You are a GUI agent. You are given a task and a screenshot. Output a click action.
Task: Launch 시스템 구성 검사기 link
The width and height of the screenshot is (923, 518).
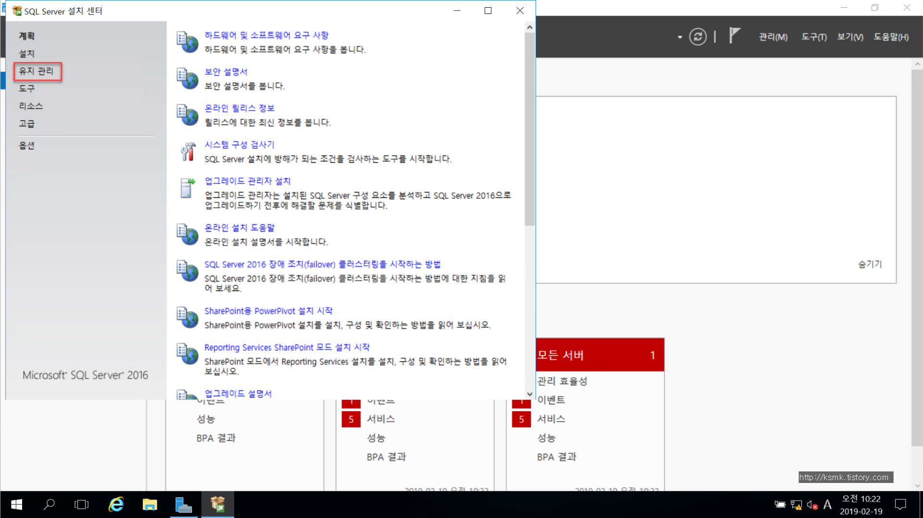point(239,145)
